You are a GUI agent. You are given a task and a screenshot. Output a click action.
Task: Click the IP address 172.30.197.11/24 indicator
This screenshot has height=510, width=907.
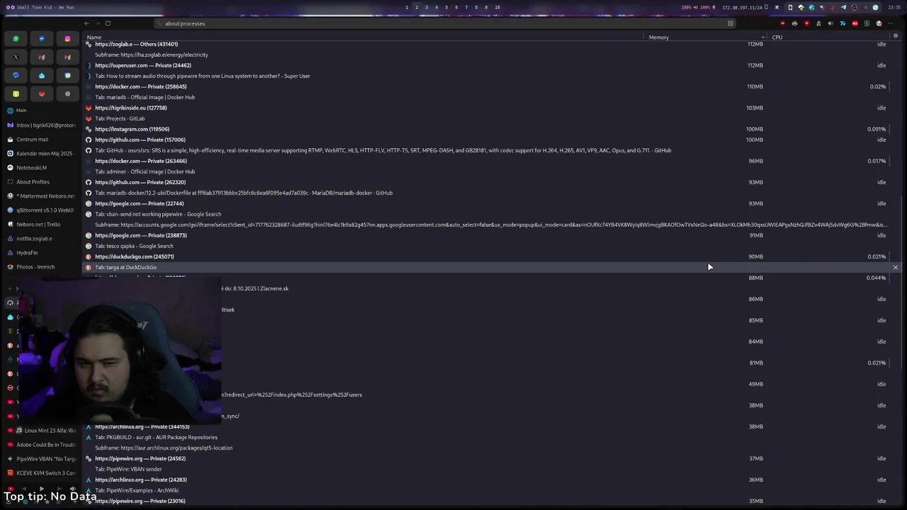click(742, 7)
